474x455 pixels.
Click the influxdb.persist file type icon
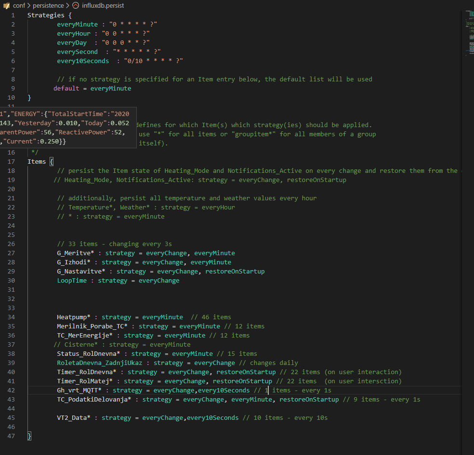pos(76,5)
